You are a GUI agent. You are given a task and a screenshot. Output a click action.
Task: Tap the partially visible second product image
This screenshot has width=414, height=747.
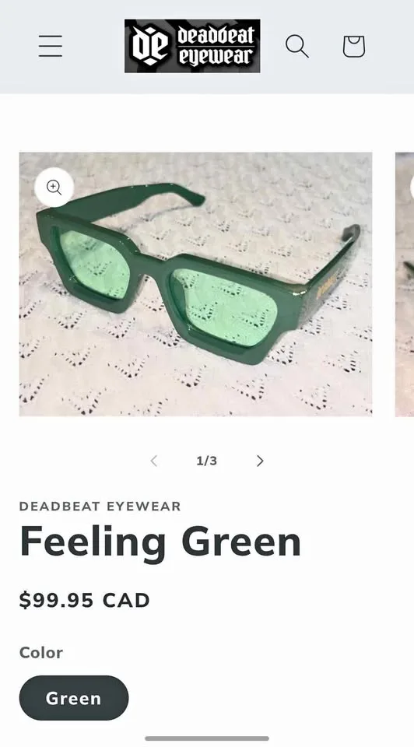click(x=405, y=285)
